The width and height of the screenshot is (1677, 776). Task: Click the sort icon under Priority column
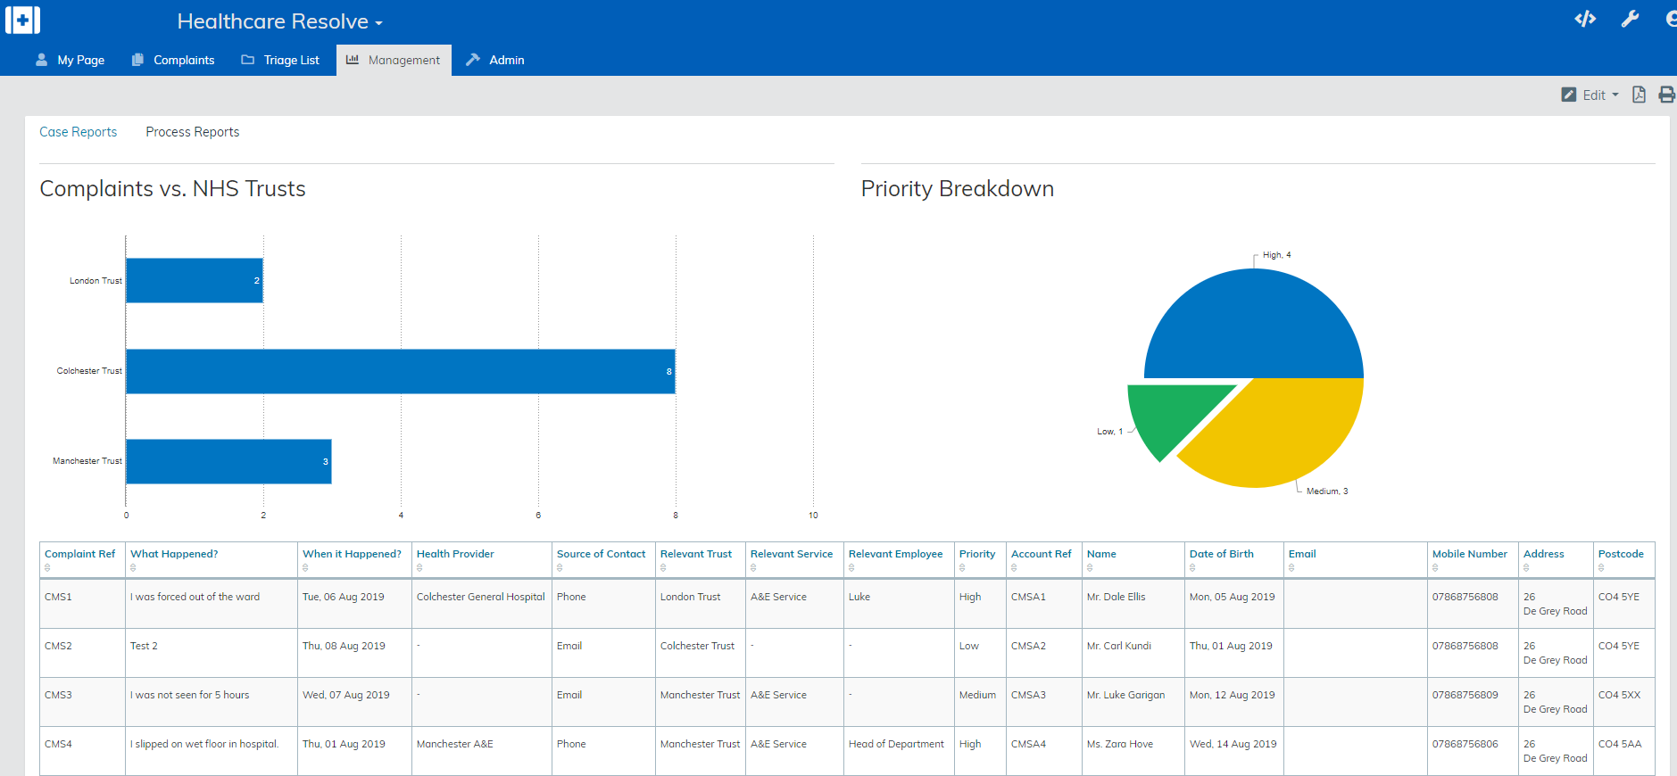[x=962, y=568]
